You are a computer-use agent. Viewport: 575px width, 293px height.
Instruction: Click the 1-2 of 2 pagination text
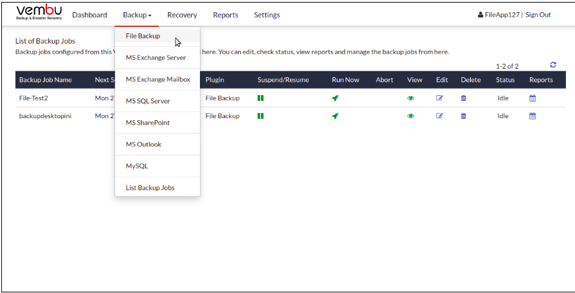(x=507, y=67)
